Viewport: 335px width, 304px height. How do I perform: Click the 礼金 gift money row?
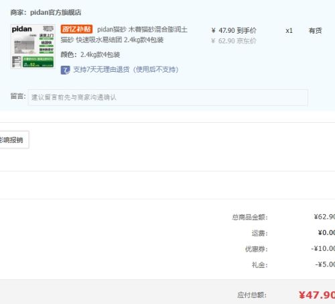click(x=293, y=265)
